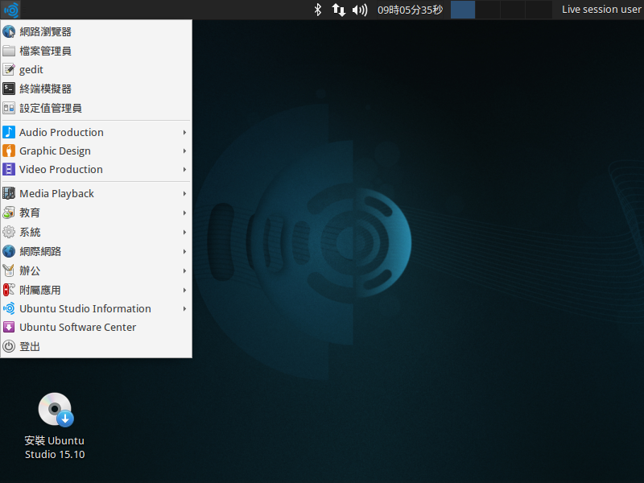Click the gedit text editor icon
The image size is (644, 483).
(x=9, y=69)
